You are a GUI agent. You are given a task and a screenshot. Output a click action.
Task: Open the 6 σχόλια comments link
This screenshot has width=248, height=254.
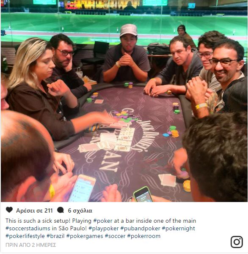[x=80, y=210]
